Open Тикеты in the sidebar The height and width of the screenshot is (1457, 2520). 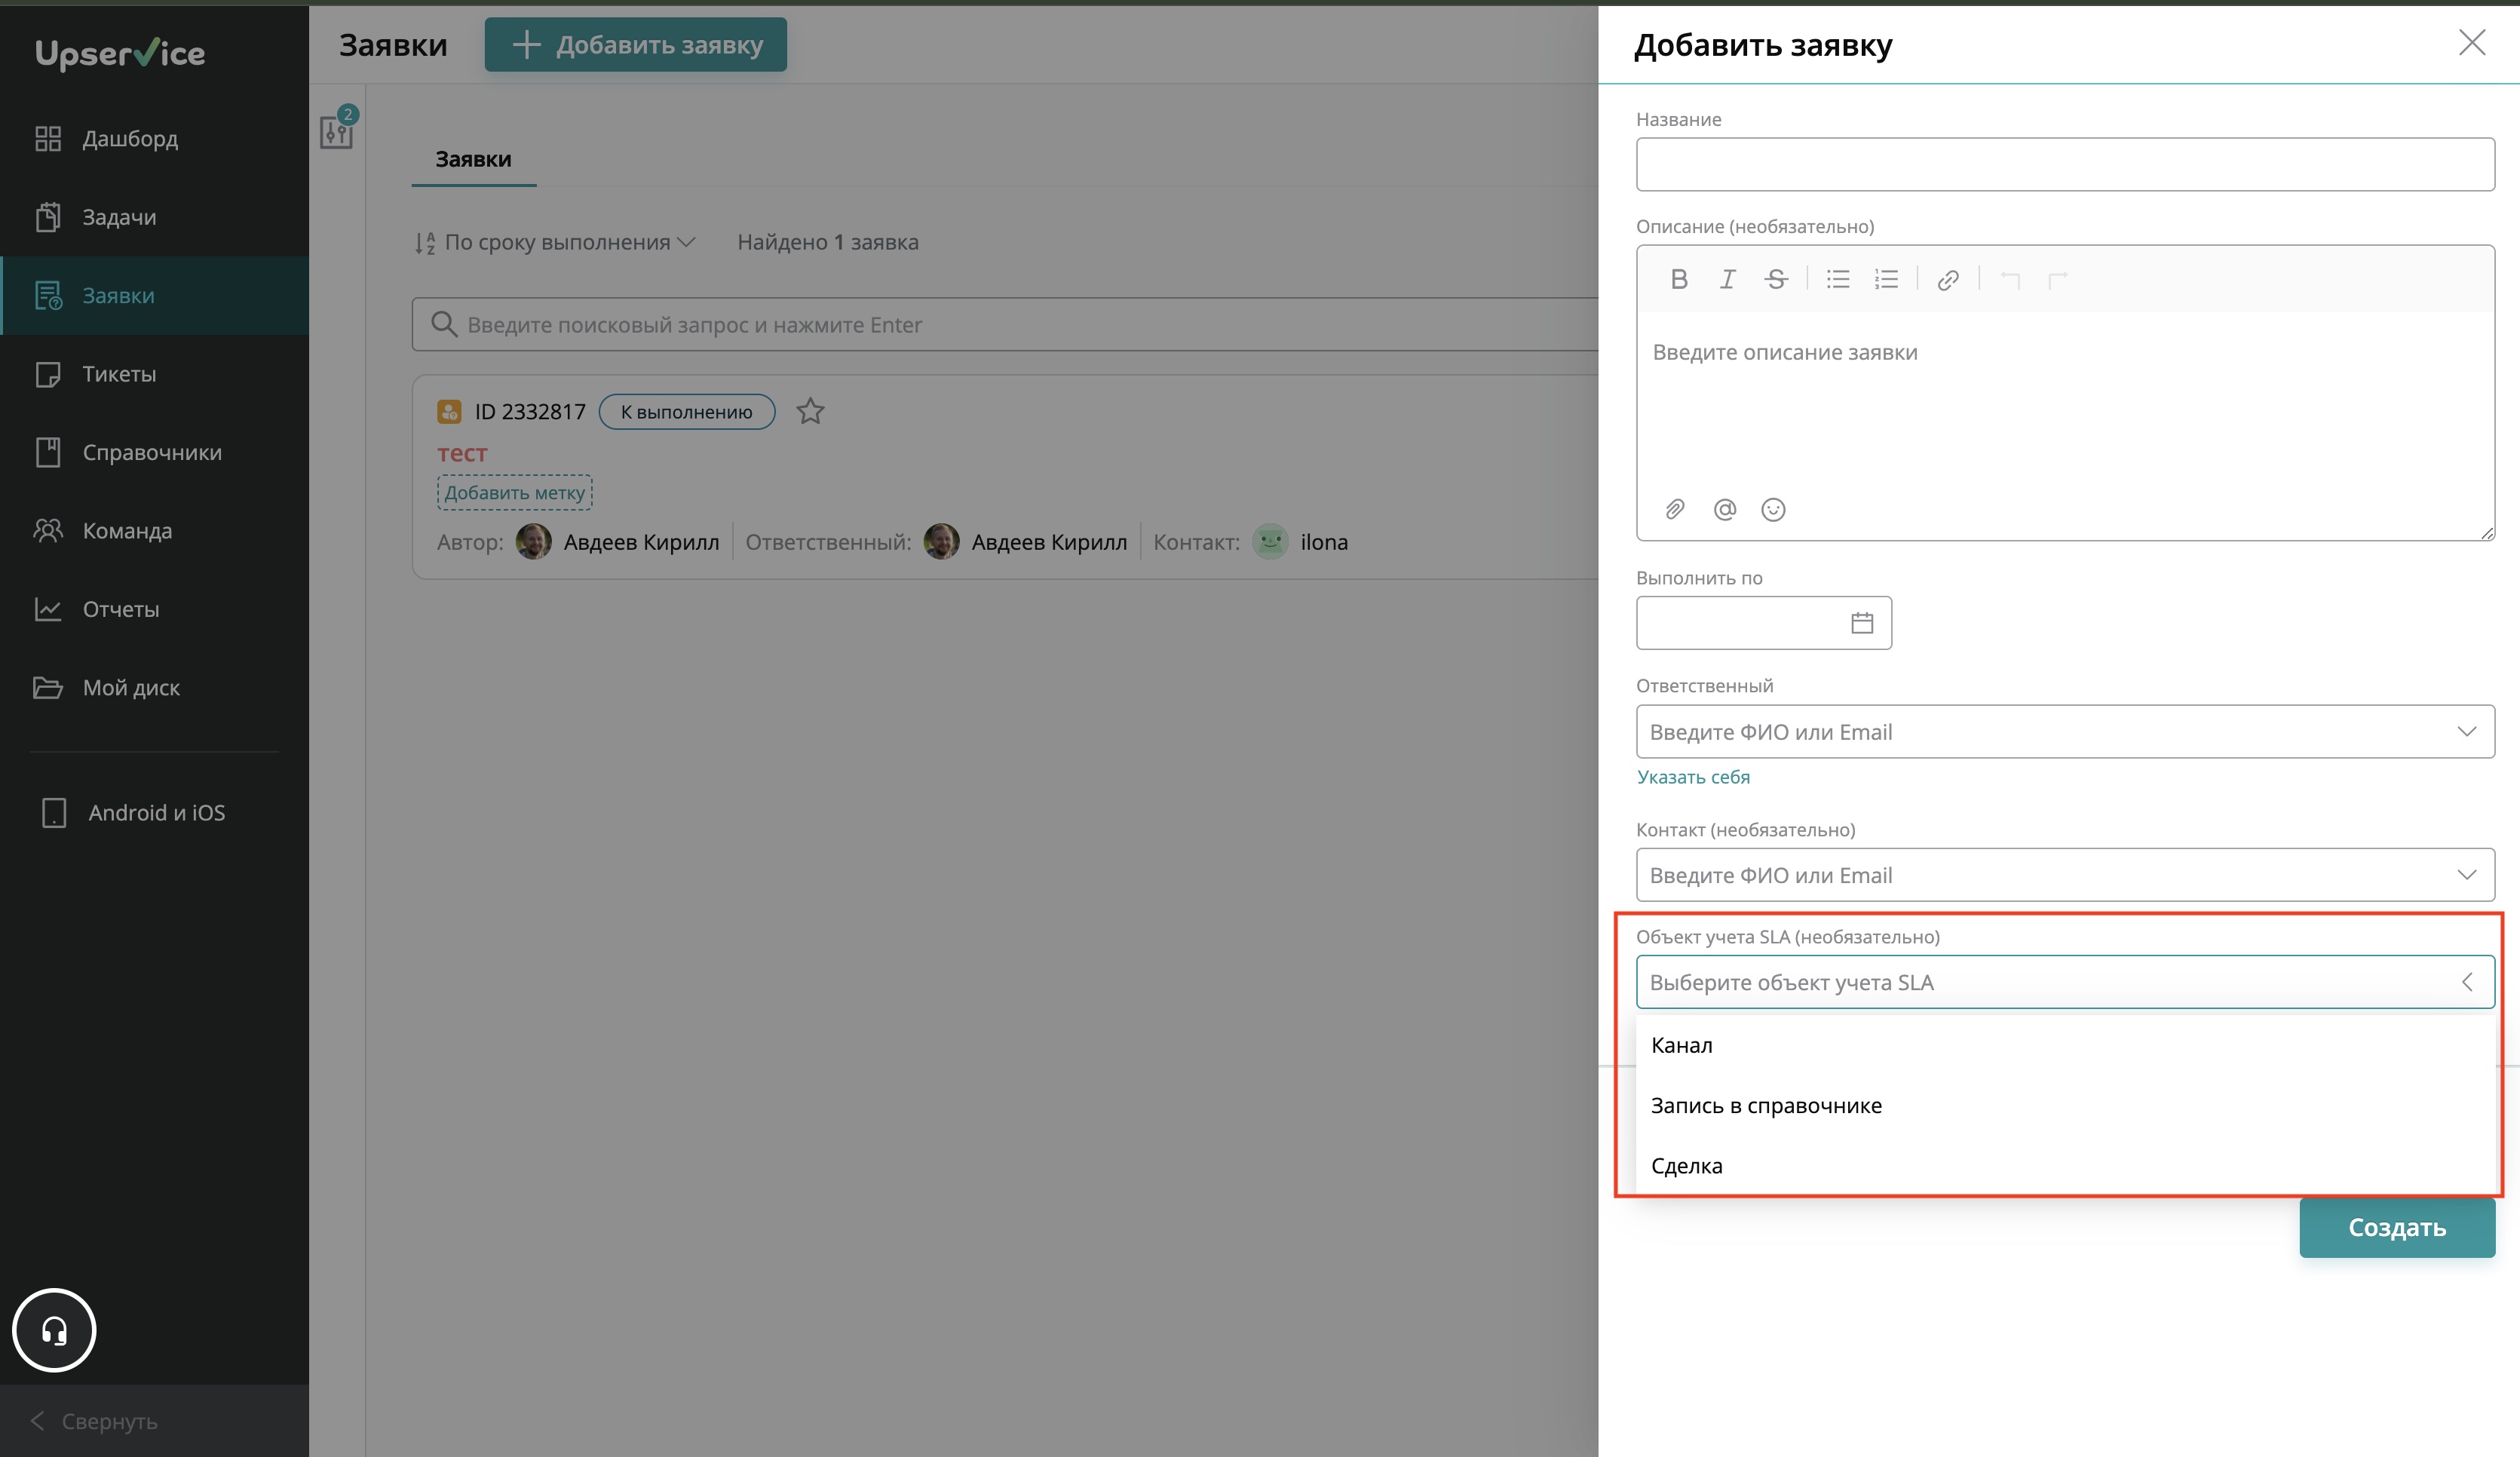coord(119,374)
